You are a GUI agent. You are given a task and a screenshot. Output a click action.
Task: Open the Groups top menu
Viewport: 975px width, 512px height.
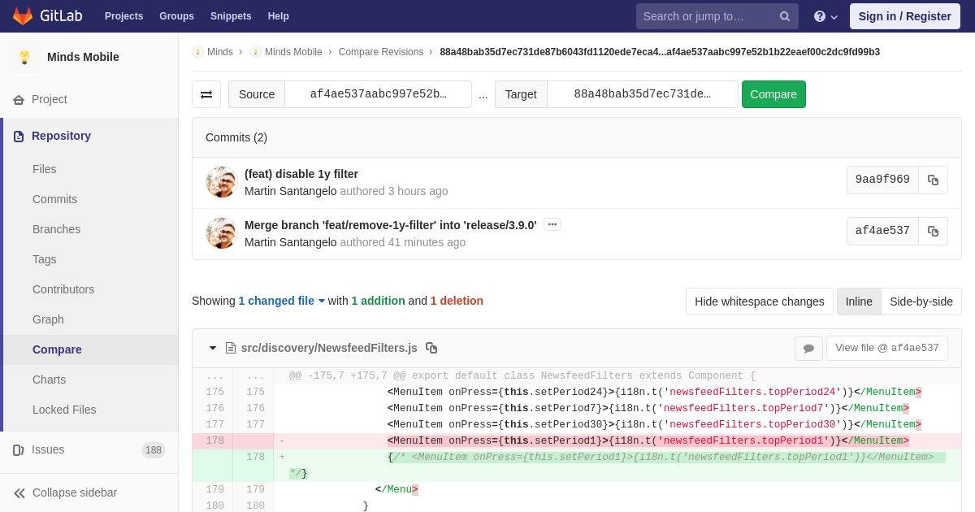176,16
